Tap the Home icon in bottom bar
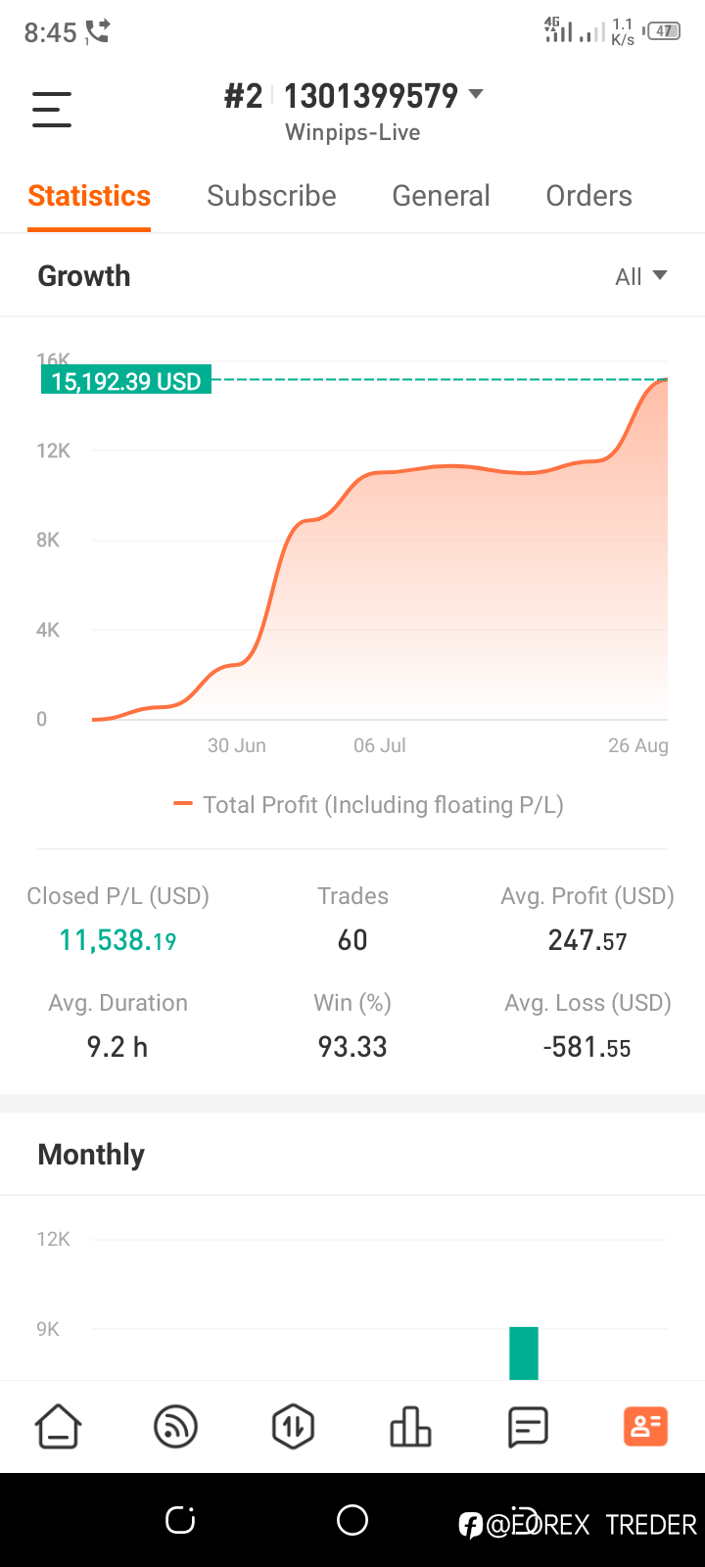This screenshot has width=705, height=1567. [x=59, y=1427]
